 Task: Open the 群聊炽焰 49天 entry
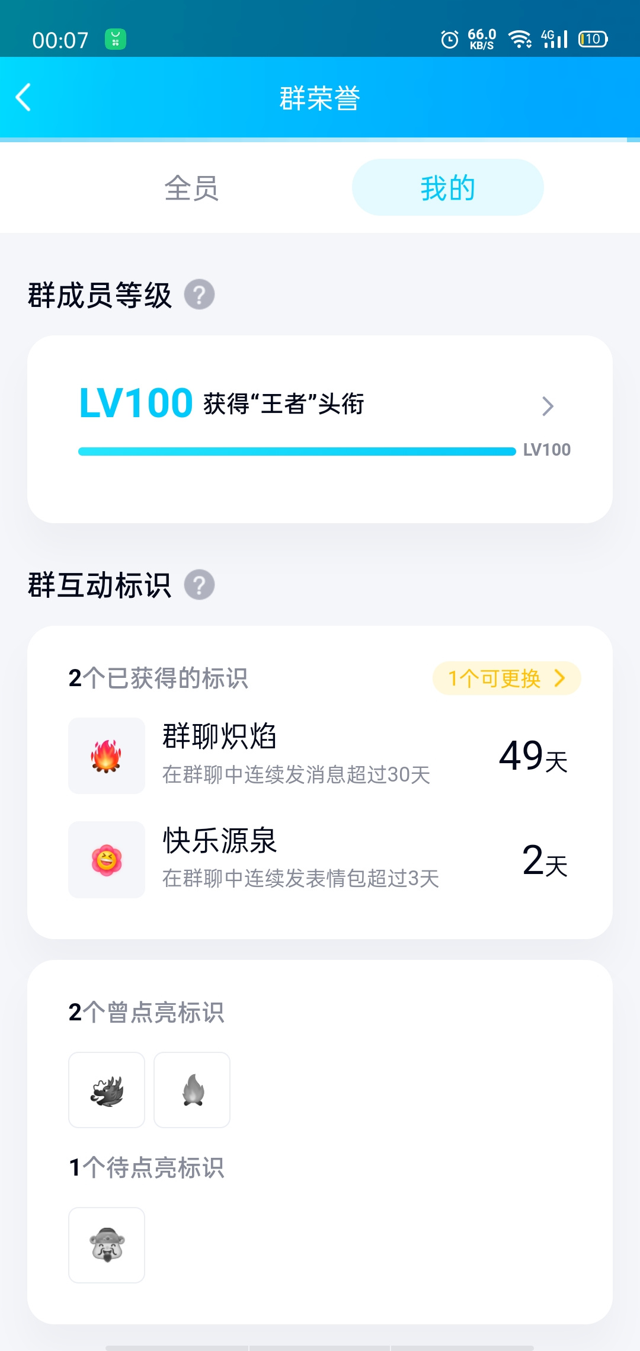(x=320, y=755)
